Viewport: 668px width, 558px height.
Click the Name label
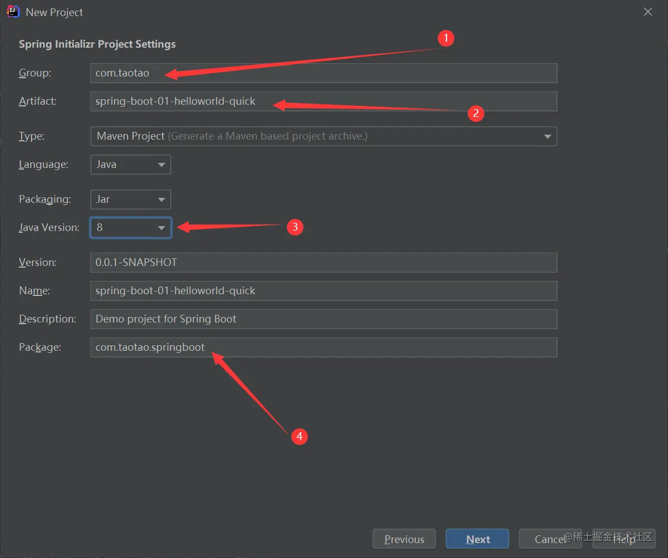34,291
